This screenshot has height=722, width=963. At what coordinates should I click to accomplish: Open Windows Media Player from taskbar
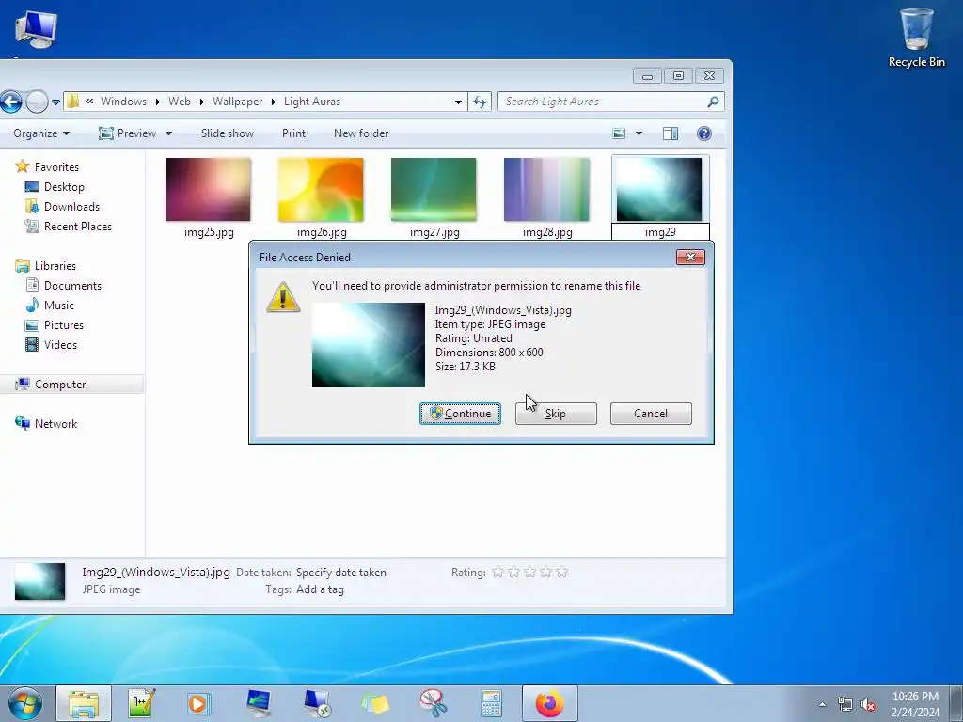coord(199,703)
